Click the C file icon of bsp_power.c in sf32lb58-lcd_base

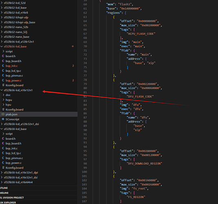3,163
